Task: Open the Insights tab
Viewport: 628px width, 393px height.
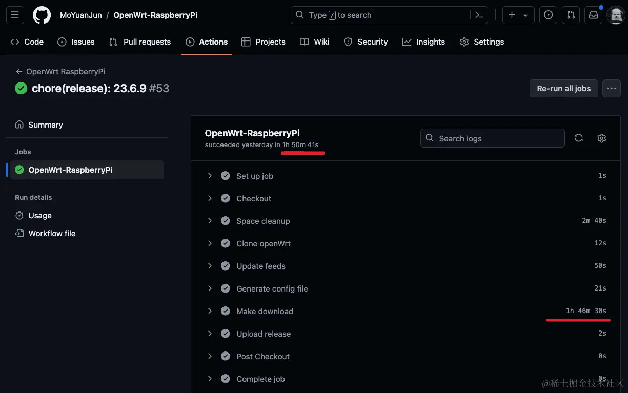Action: (x=423, y=42)
